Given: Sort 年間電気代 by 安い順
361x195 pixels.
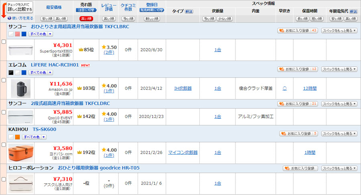Looking at the screenshot, I should click(x=337, y=18).
